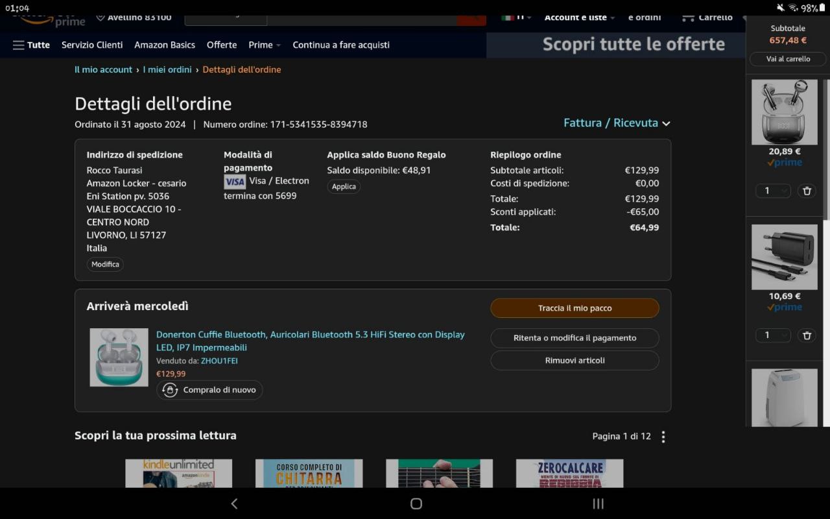The width and height of the screenshot is (830, 519).
Task: Tap the three-dot menu beside Pagina 1 di 12
Action: [663, 437]
